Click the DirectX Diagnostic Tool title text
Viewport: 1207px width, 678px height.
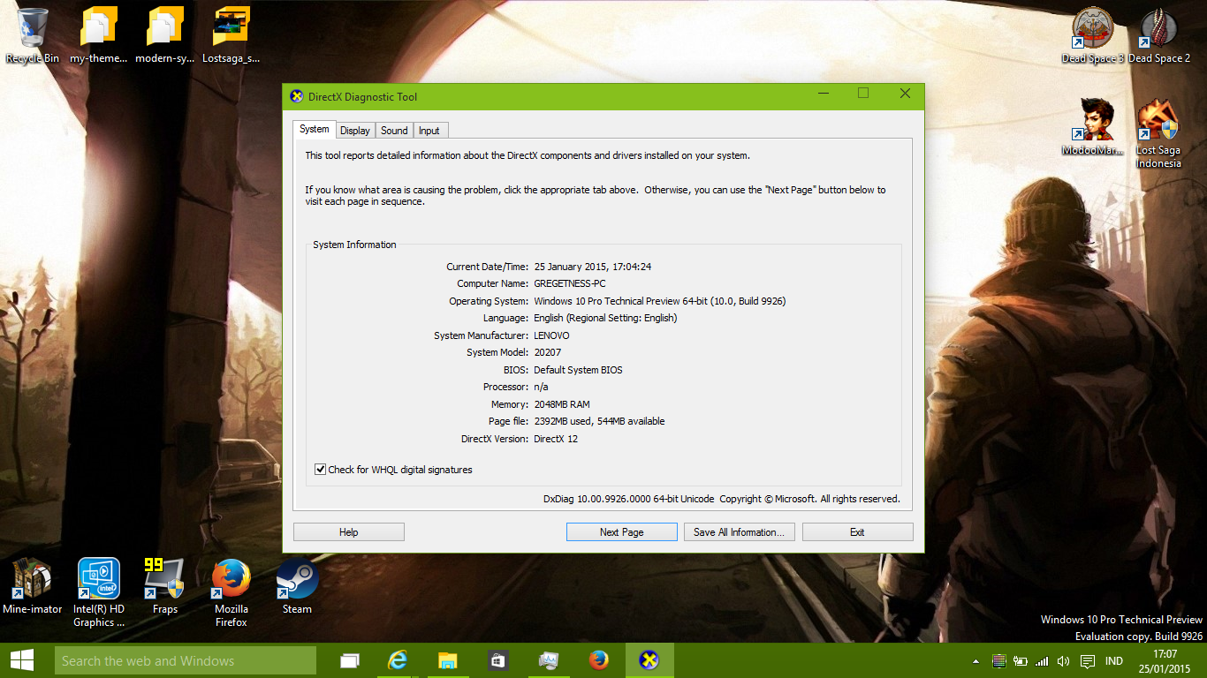pos(362,97)
